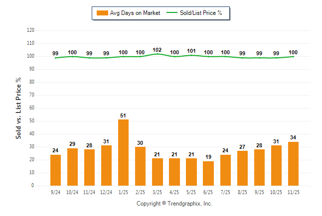The height and width of the screenshot is (216, 322).
Task: Select the 12/24 bar showing 31 days
Action: (x=106, y=165)
